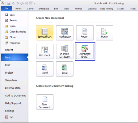Show the Recent documents list
Image resolution: width=138 pixels, height=123 pixels.
coord(9,50)
